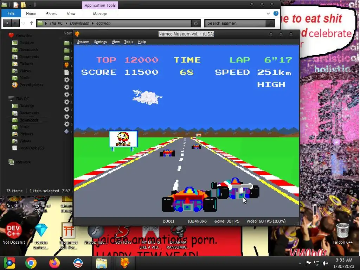
Task: Click the Explorer Back navigation arrow
Action: [7, 23]
